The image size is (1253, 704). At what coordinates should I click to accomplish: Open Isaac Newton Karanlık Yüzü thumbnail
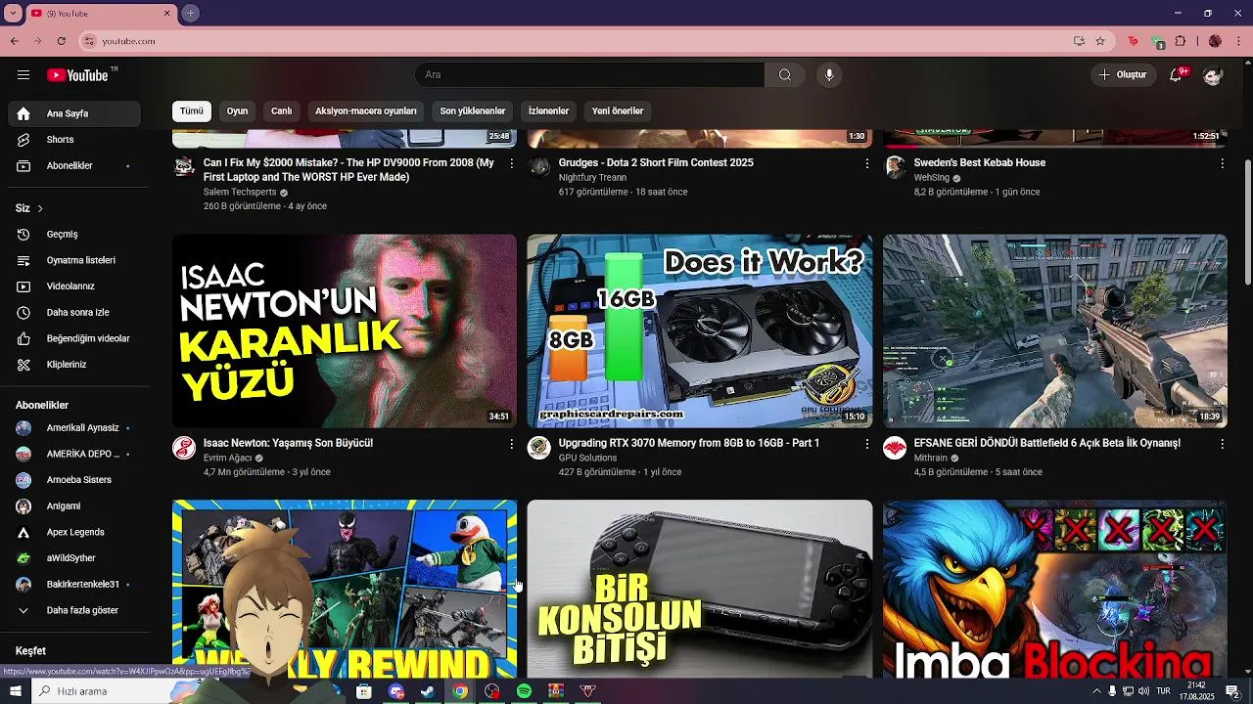pos(345,330)
